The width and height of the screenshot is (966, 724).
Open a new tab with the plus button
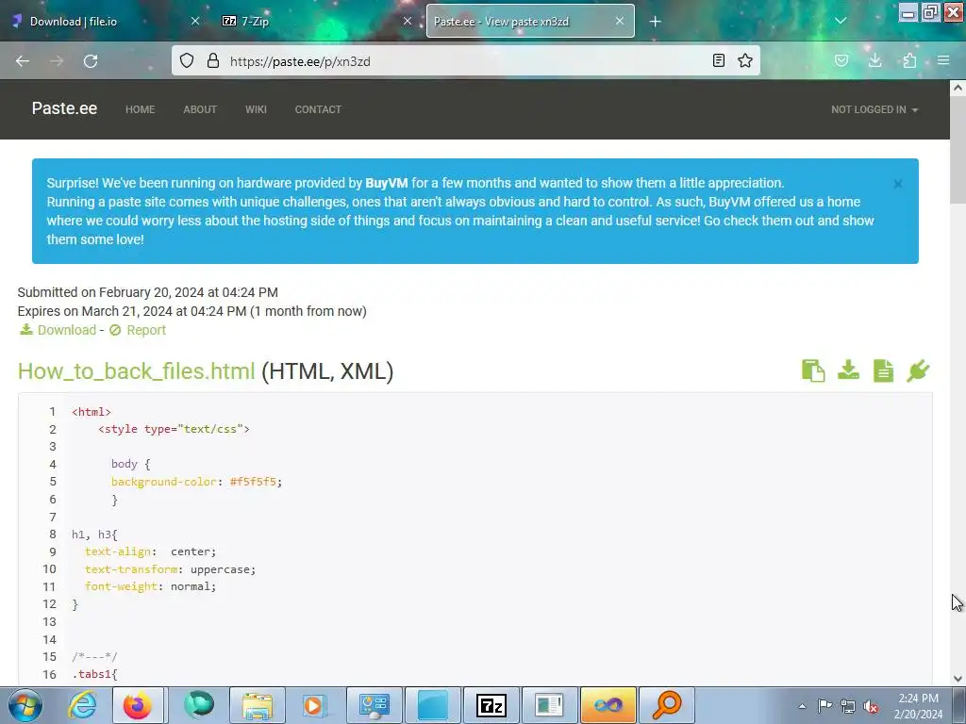click(655, 22)
